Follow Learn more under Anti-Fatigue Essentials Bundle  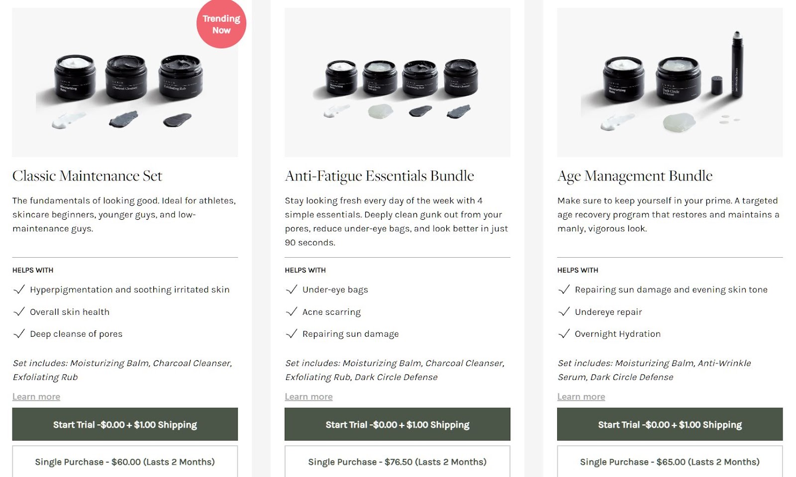pos(308,396)
